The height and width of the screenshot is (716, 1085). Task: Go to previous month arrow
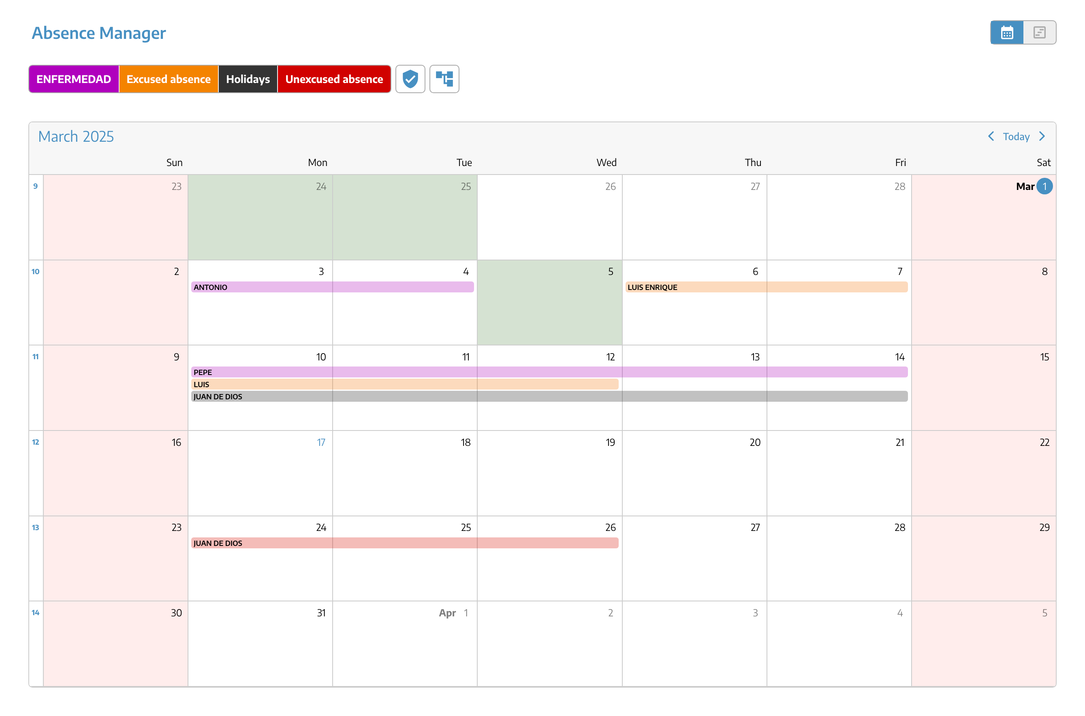click(991, 136)
